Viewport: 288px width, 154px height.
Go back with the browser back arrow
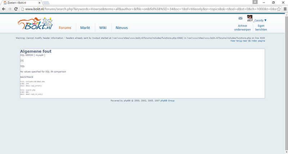coord(4,9)
